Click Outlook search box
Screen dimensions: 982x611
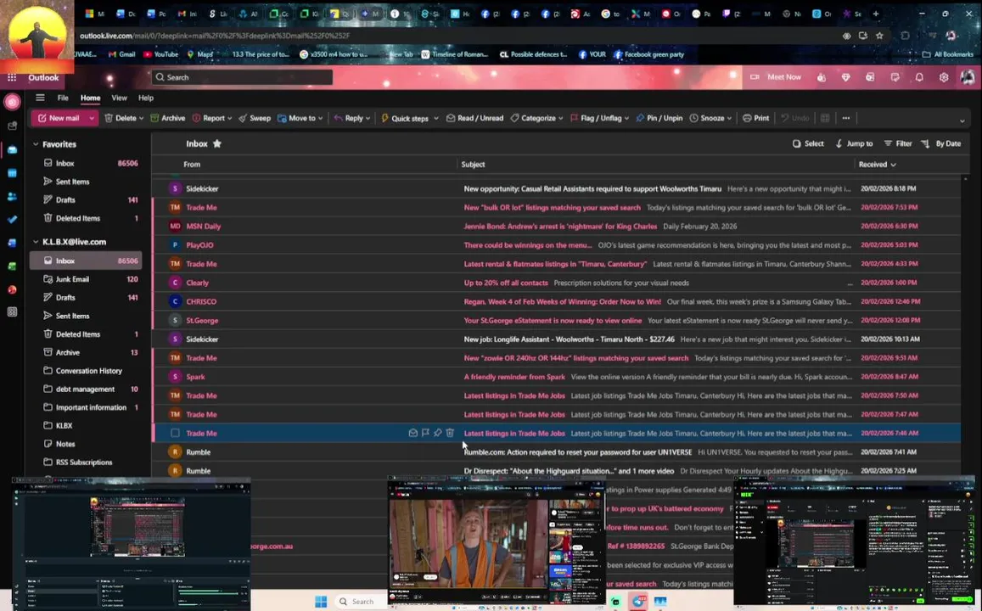[x=243, y=77]
